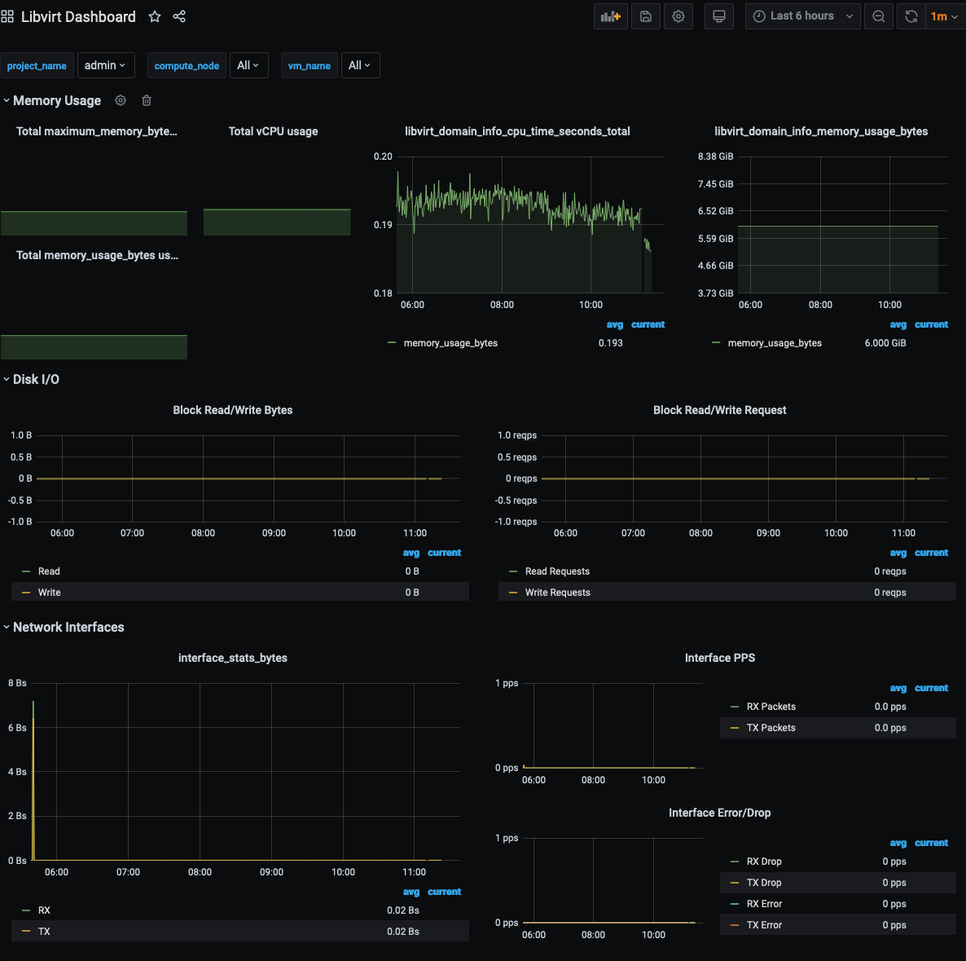Image resolution: width=966 pixels, height=961 pixels.
Task: Toggle the Write series in legend
Action: (50, 593)
